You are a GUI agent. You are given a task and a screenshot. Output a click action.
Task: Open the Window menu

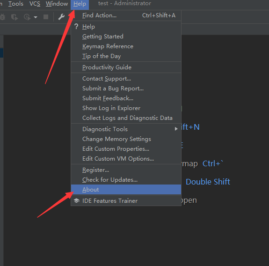(x=57, y=4)
